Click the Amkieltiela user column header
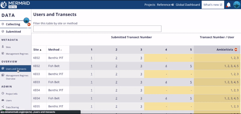This screenshot has height=114, width=241. [217, 49]
